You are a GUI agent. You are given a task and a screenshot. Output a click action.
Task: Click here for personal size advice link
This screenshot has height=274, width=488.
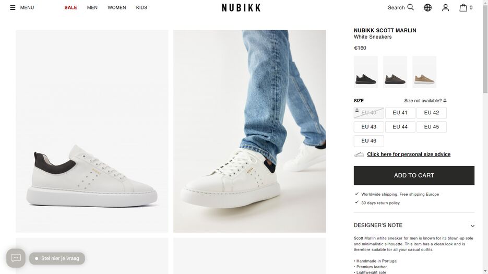(x=409, y=154)
